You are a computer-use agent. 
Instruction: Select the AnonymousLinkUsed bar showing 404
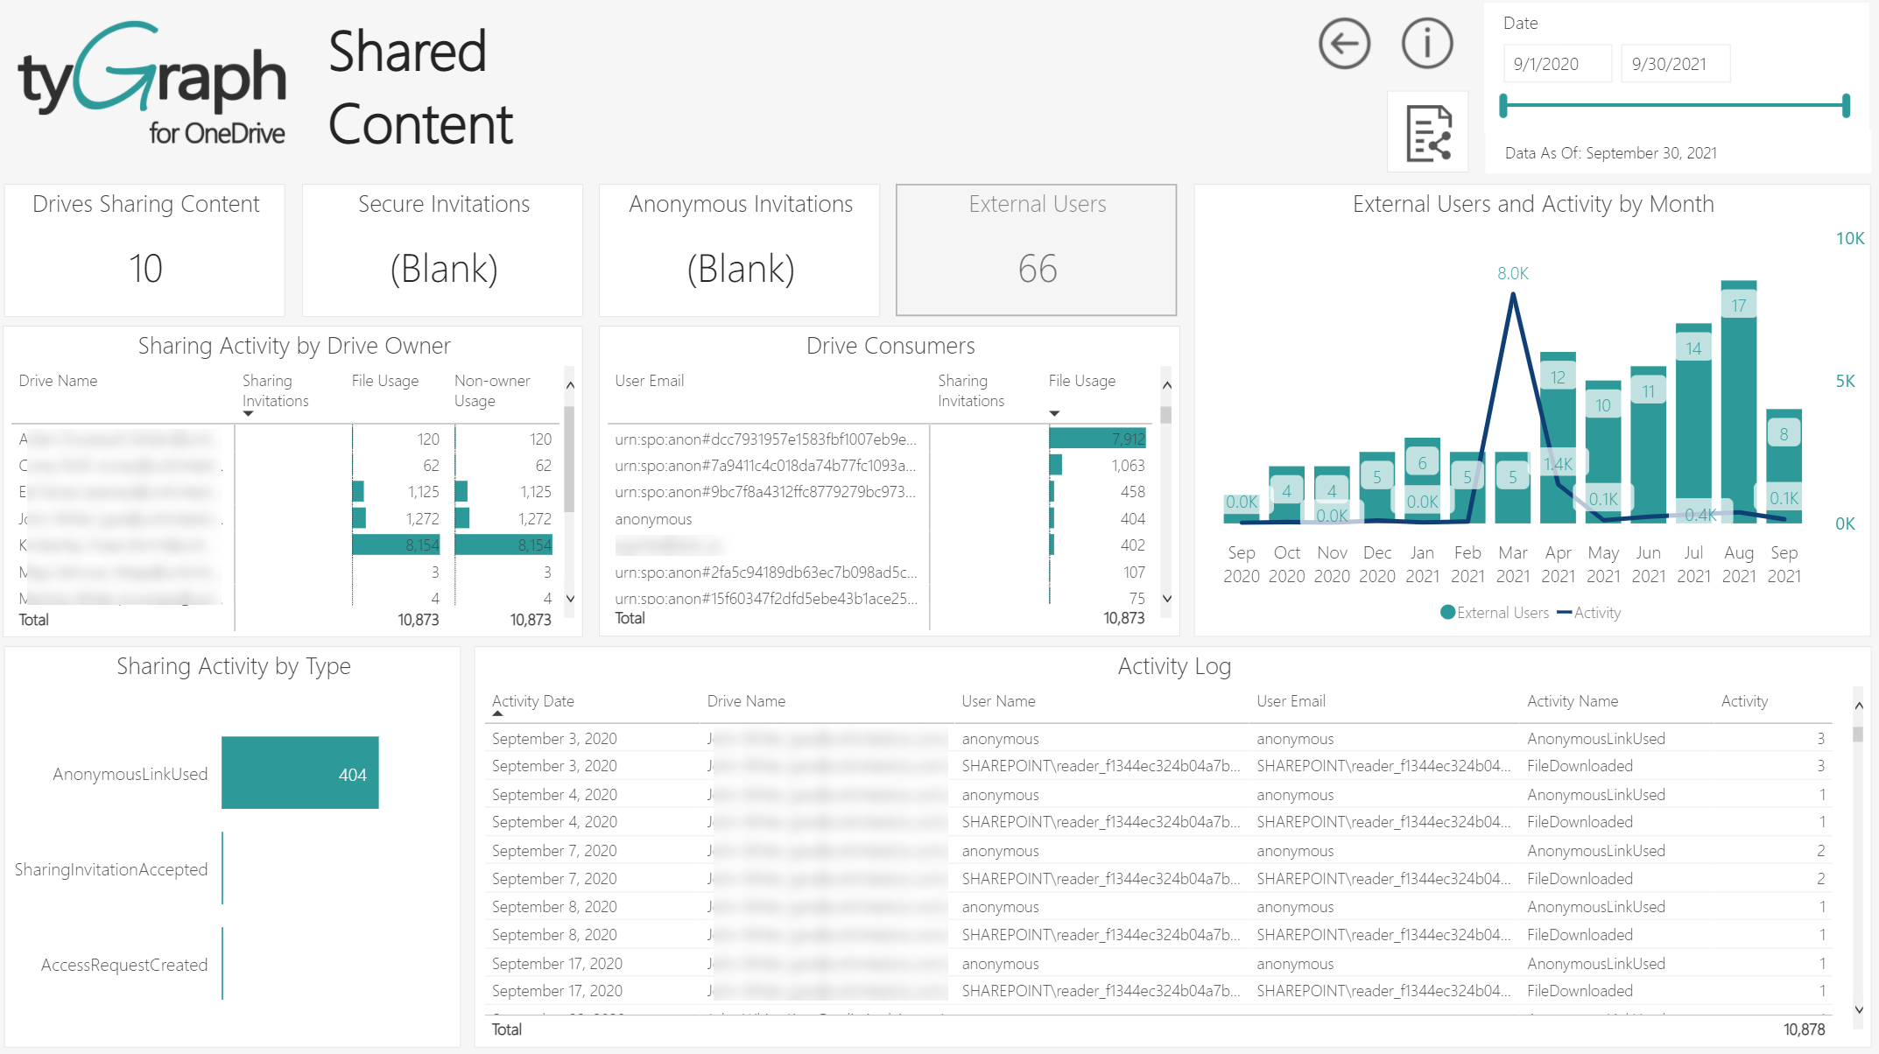pos(299,773)
